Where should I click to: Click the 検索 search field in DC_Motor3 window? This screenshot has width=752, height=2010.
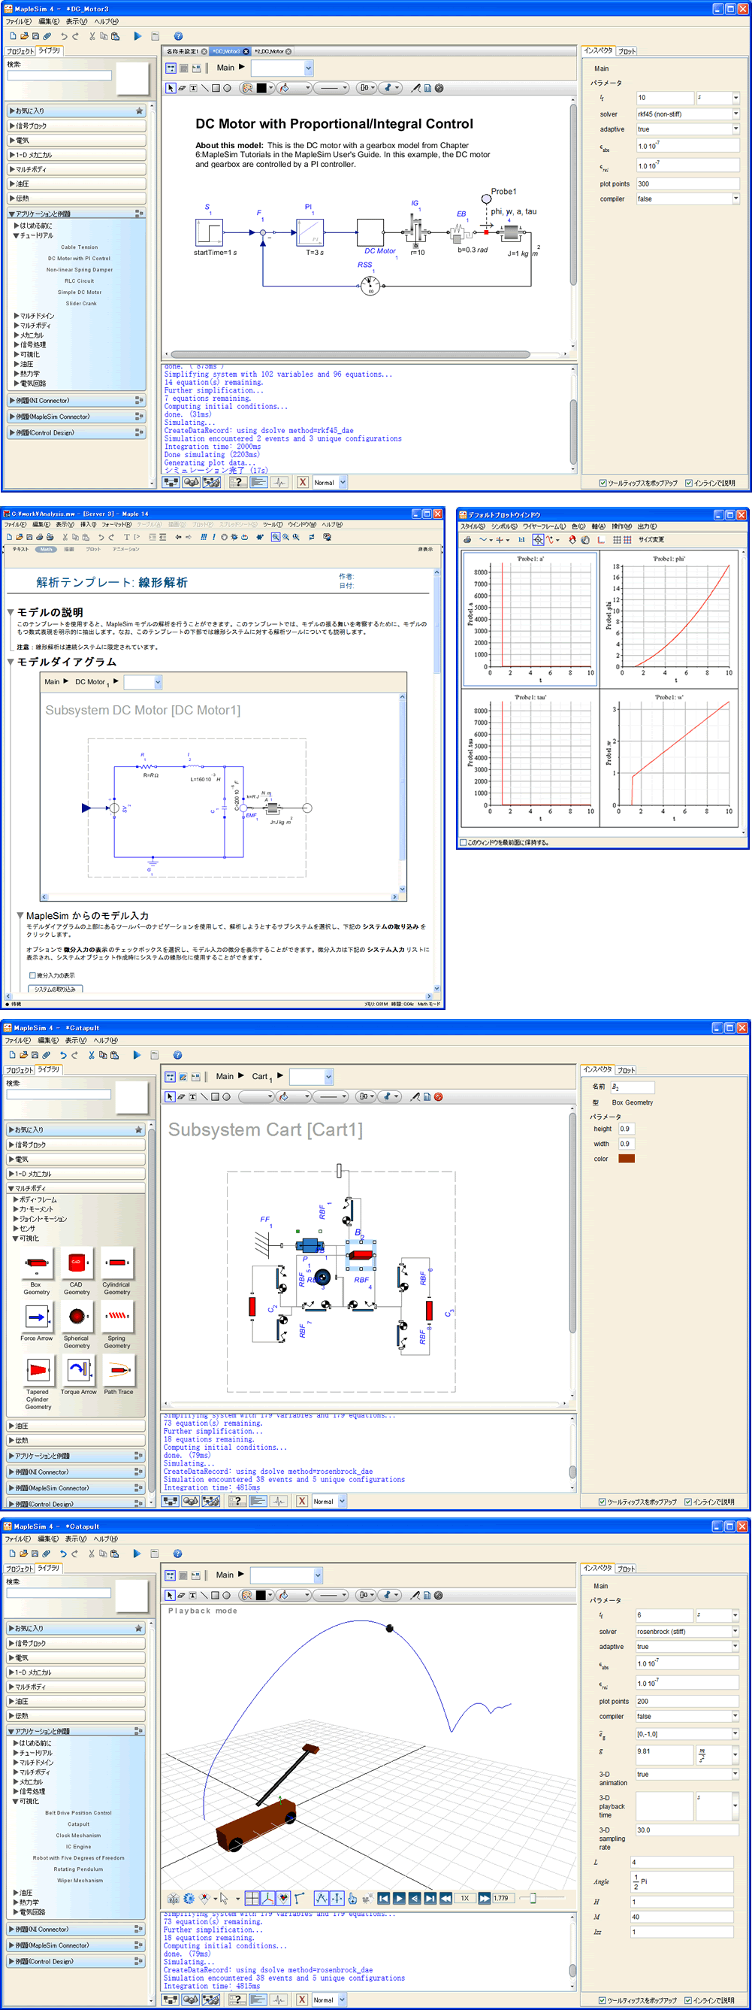click(x=59, y=76)
